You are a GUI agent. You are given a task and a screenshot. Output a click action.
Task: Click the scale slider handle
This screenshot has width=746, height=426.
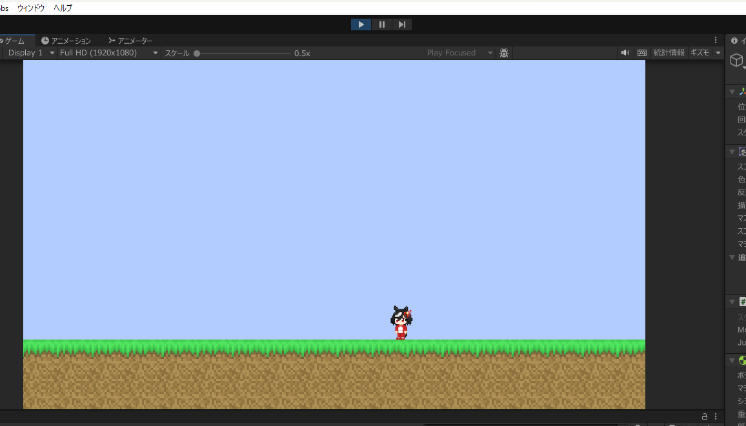(x=197, y=53)
